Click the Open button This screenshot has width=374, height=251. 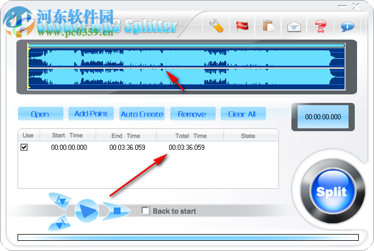pos(41,114)
